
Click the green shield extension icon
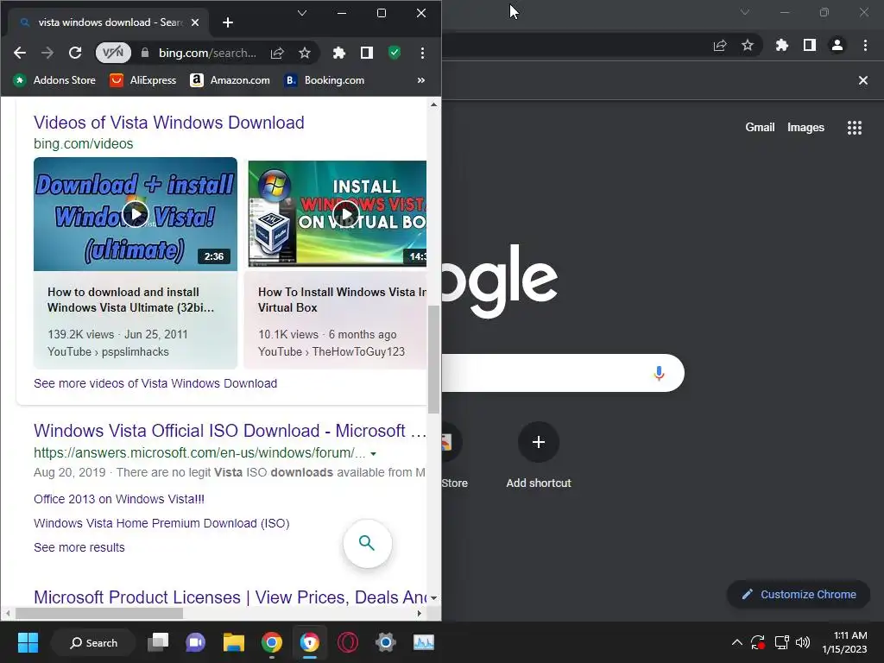point(395,53)
